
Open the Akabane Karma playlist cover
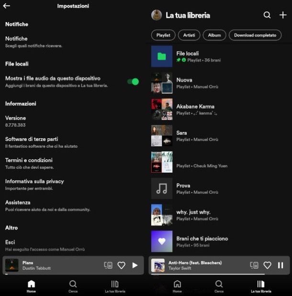coord(162,109)
